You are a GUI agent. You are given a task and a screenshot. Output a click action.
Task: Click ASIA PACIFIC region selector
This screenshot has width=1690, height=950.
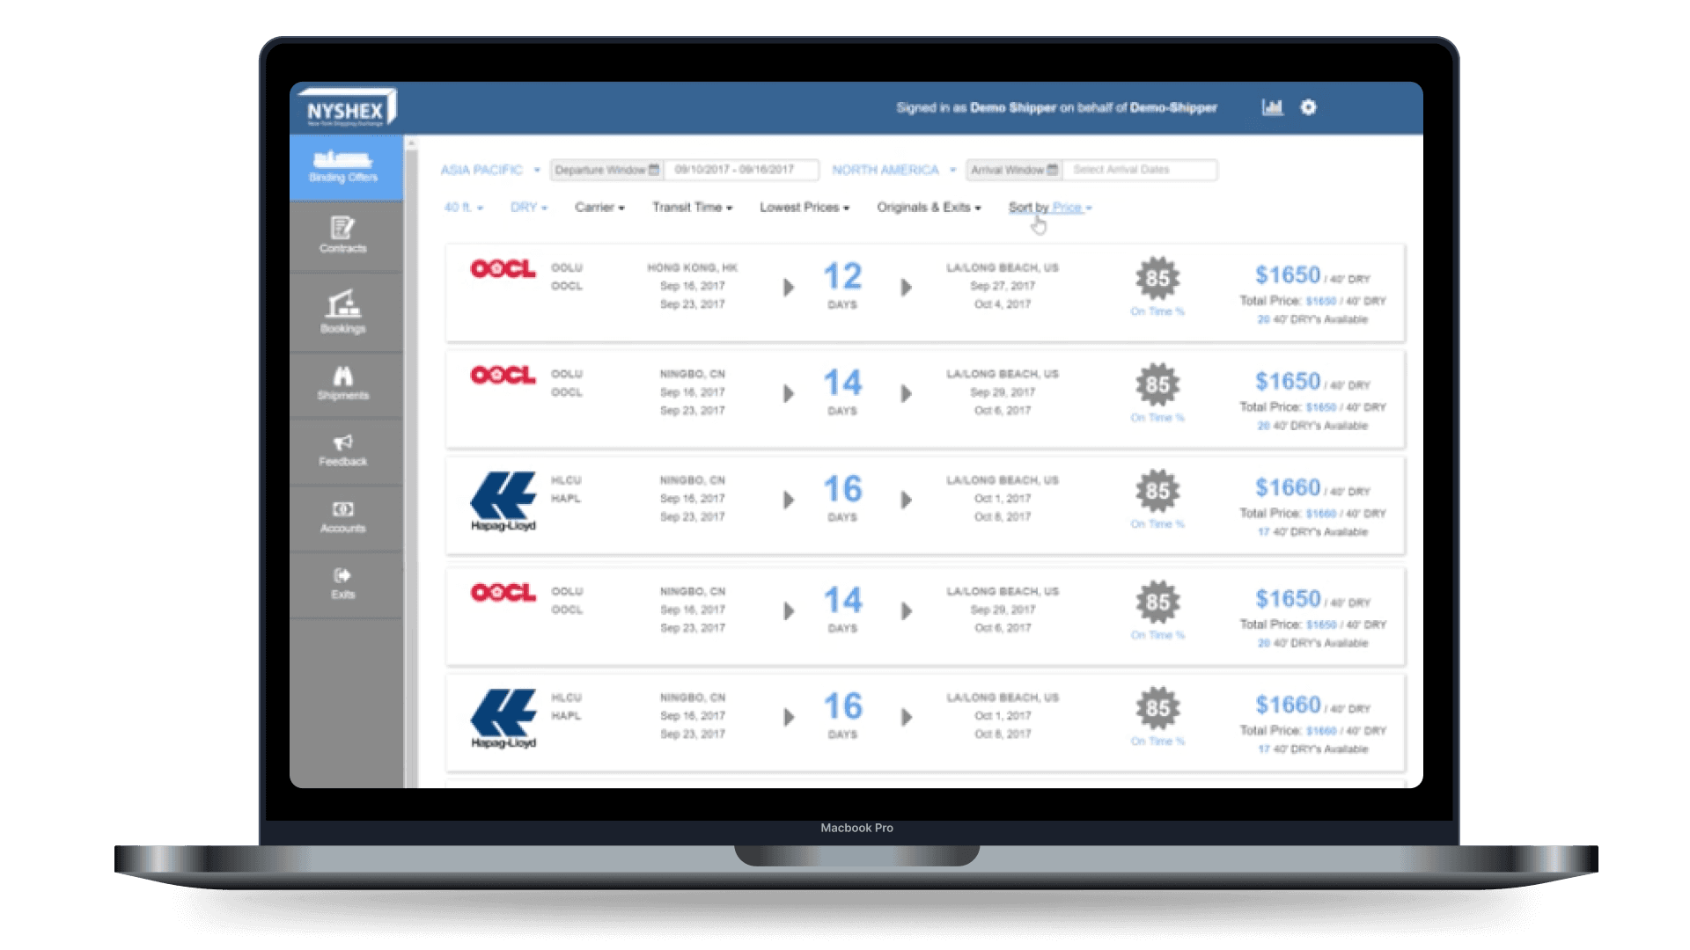[487, 170]
